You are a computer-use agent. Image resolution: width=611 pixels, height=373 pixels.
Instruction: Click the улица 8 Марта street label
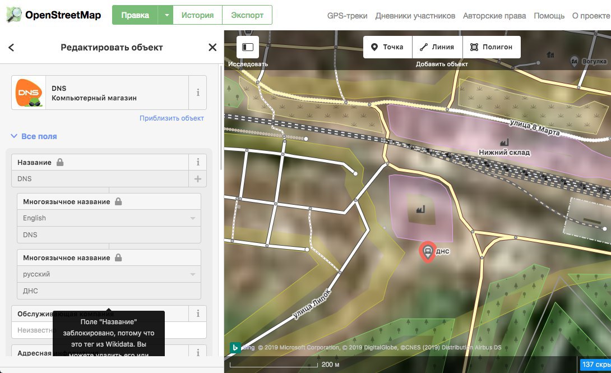pos(535,127)
